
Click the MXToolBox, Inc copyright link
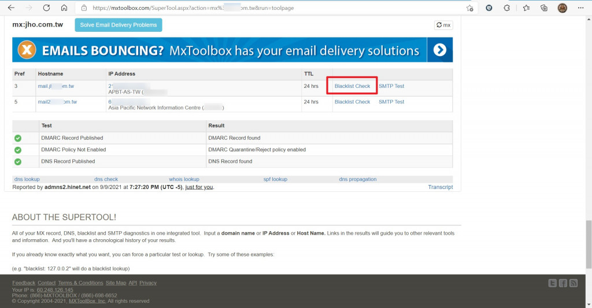click(87, 301)
